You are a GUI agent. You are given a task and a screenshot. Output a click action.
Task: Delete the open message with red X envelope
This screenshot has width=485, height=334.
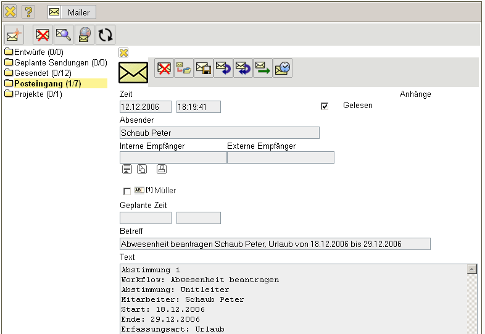[x=164, y=69]
